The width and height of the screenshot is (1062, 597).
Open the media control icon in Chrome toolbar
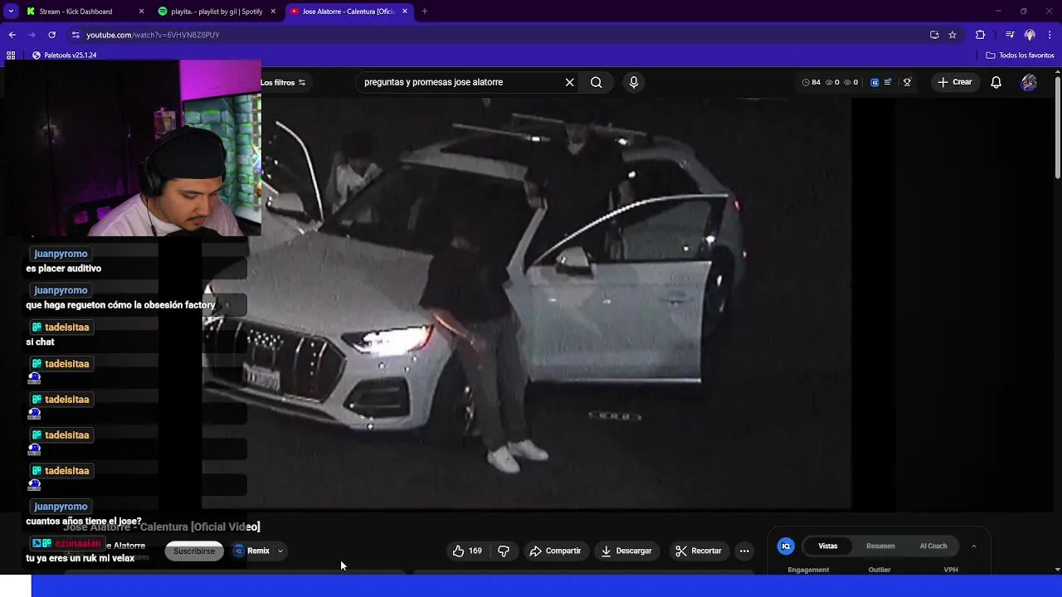pyautogui.click(x=1010, y=35)
